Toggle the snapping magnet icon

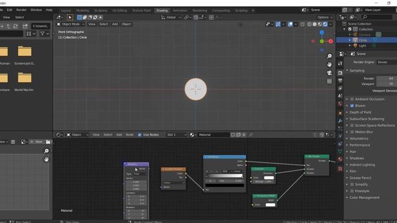(x=196, y=17)
